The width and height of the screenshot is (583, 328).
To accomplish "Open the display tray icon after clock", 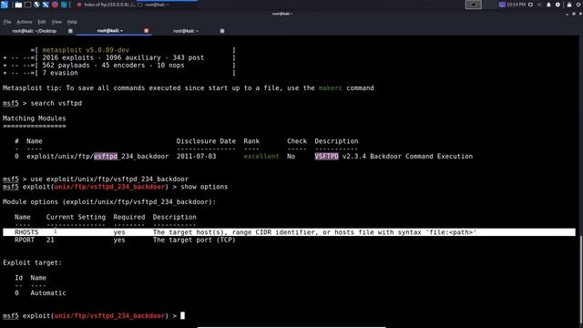I will click(530, 5).
